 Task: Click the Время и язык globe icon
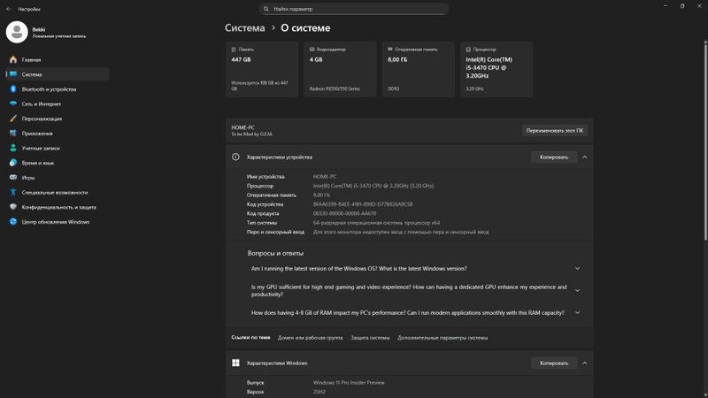click(x=13, y=163)
